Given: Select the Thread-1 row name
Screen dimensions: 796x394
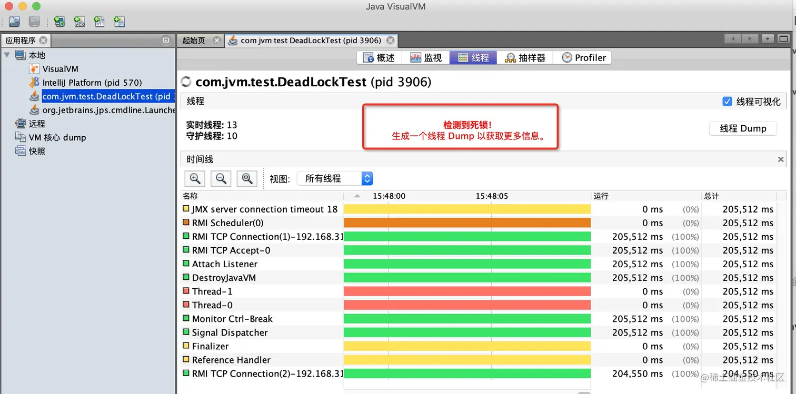Looking at the screenshot, I should click(212, 291).
